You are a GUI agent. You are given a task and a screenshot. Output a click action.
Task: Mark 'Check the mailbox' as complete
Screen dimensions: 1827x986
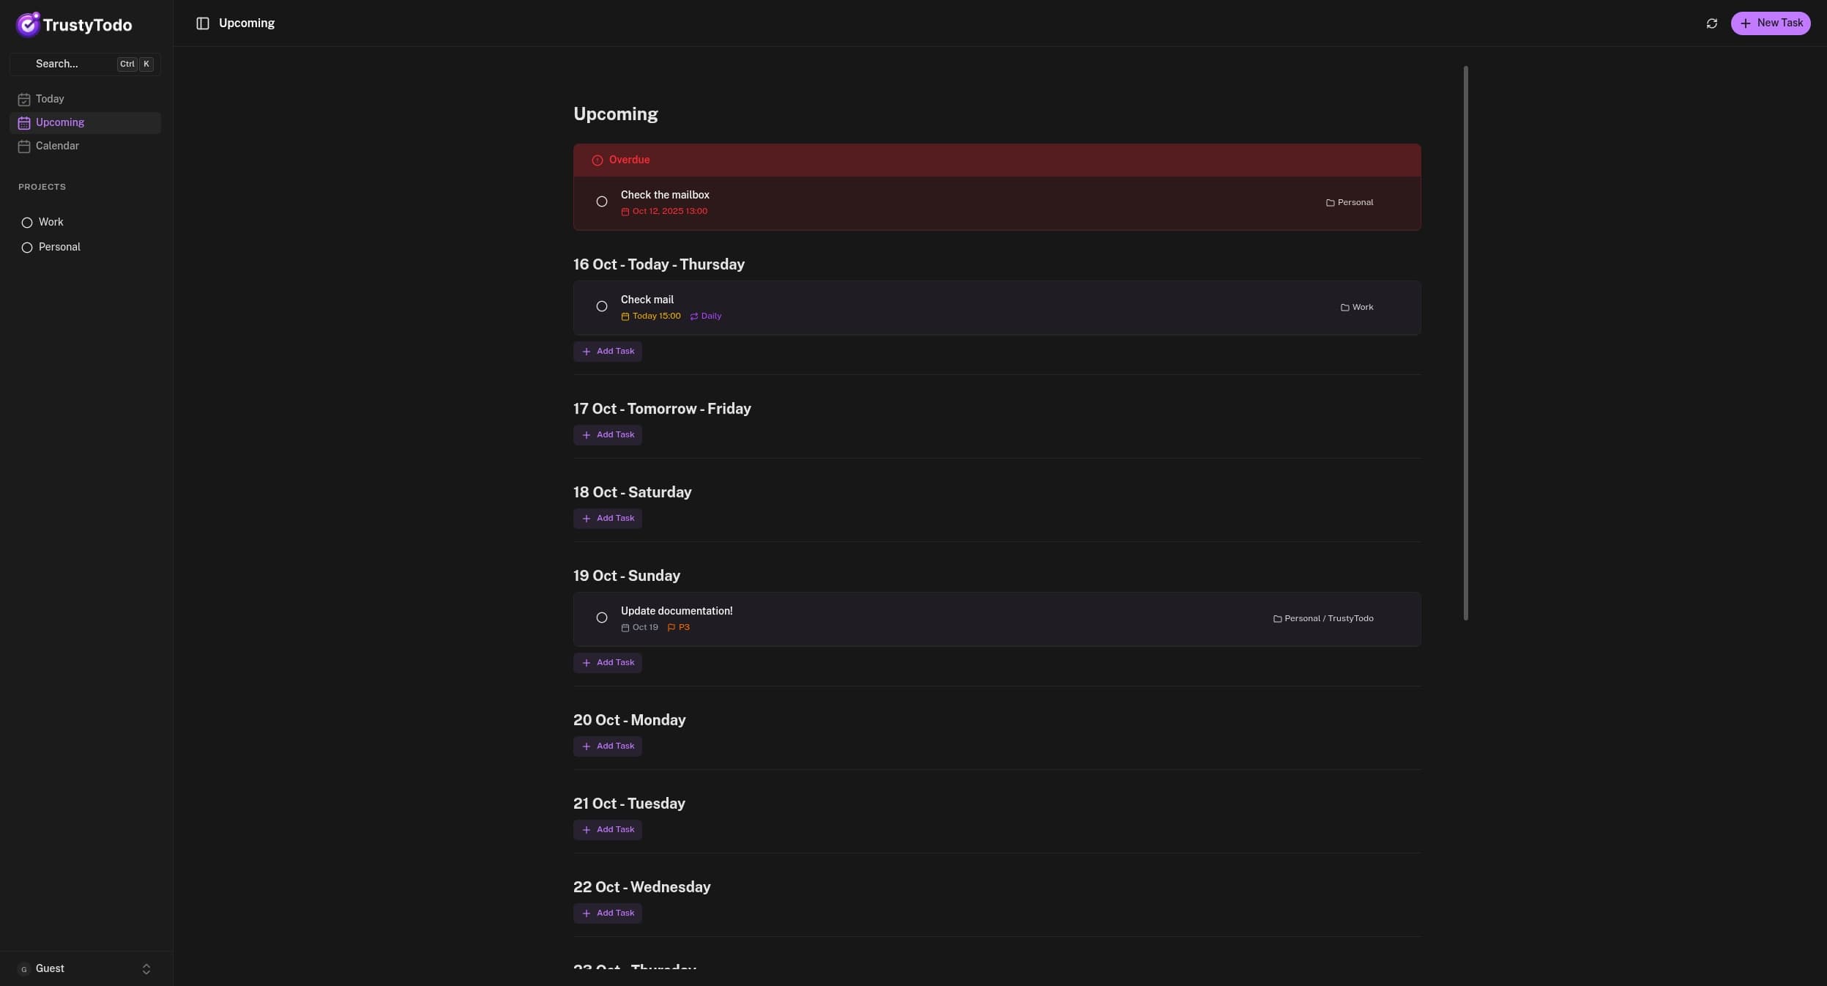(602, 201)
